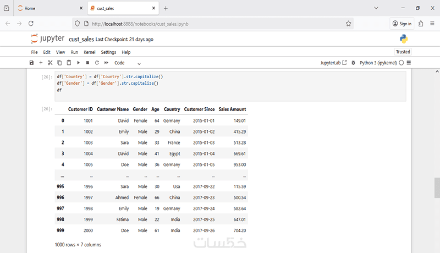Click the JupyterLab link
440x253 pixels.
pyautogui.click(x=333, y=63)
